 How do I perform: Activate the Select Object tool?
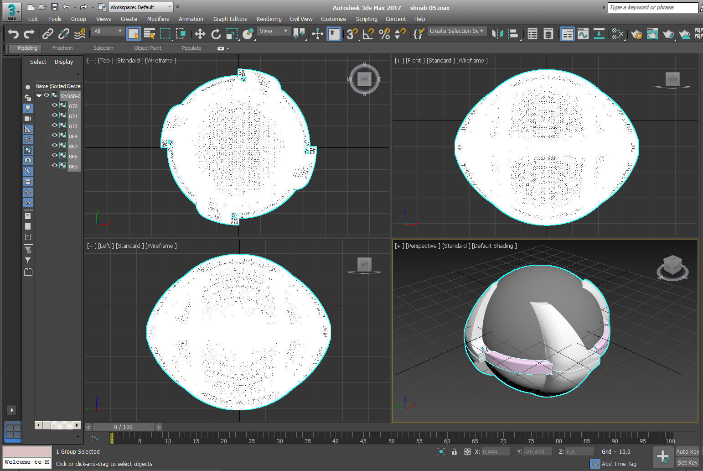coord(133,34)
